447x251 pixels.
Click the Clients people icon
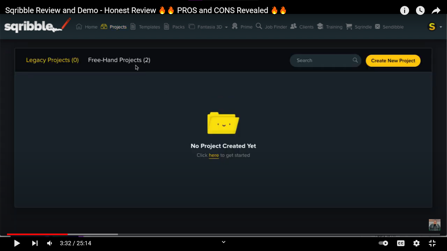click(293, 26)
